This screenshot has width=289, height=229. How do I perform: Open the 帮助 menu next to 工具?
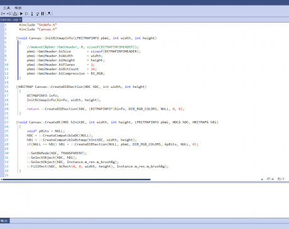pyautogui.click(x=18, y=8)
